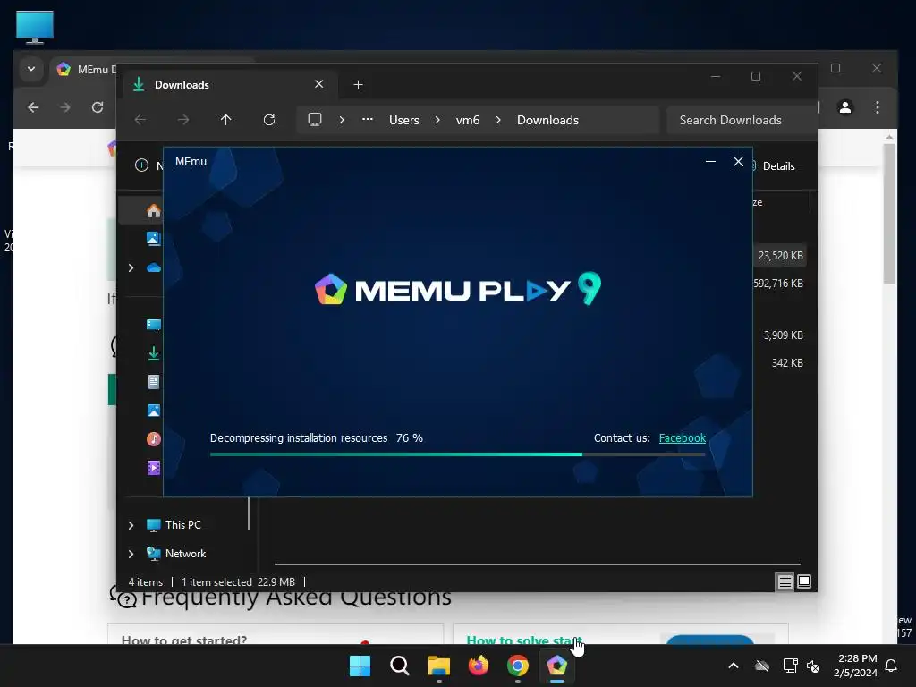Click the installation progress bar
The width and height of the screenshot is (916, 687).
pyautogui.click(x=457, y=454)
